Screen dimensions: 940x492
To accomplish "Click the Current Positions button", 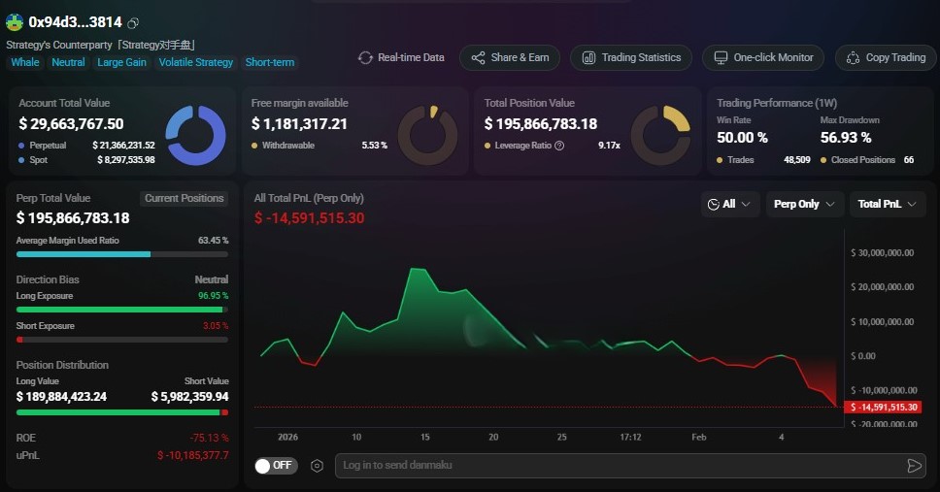I will pyautogui.click(x=185, y=198).
